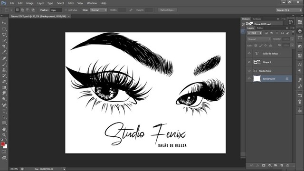Select the Hand tool
The image size is (304, 171).
pyautogui.click(x=4, y=129)
